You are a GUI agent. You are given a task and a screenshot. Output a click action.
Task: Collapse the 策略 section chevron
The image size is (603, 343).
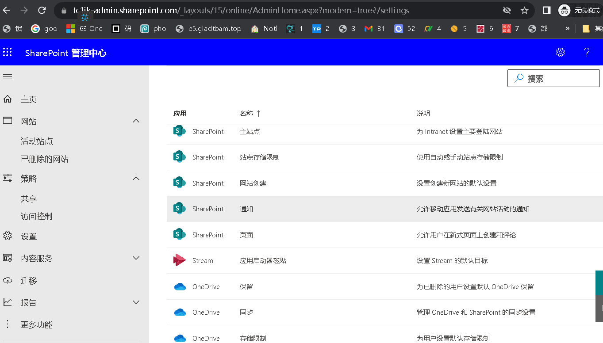[136, 179]
